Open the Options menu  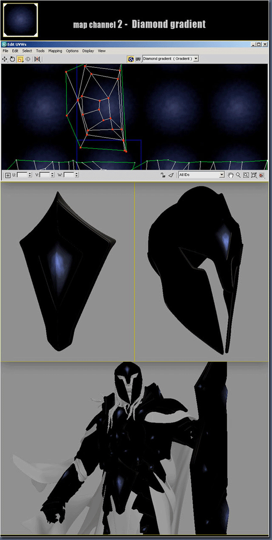(x=72, y=51)
